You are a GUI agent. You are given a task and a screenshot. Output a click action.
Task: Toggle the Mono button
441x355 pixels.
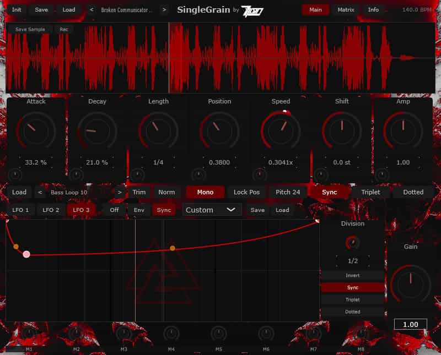click(x=205, y=193)
